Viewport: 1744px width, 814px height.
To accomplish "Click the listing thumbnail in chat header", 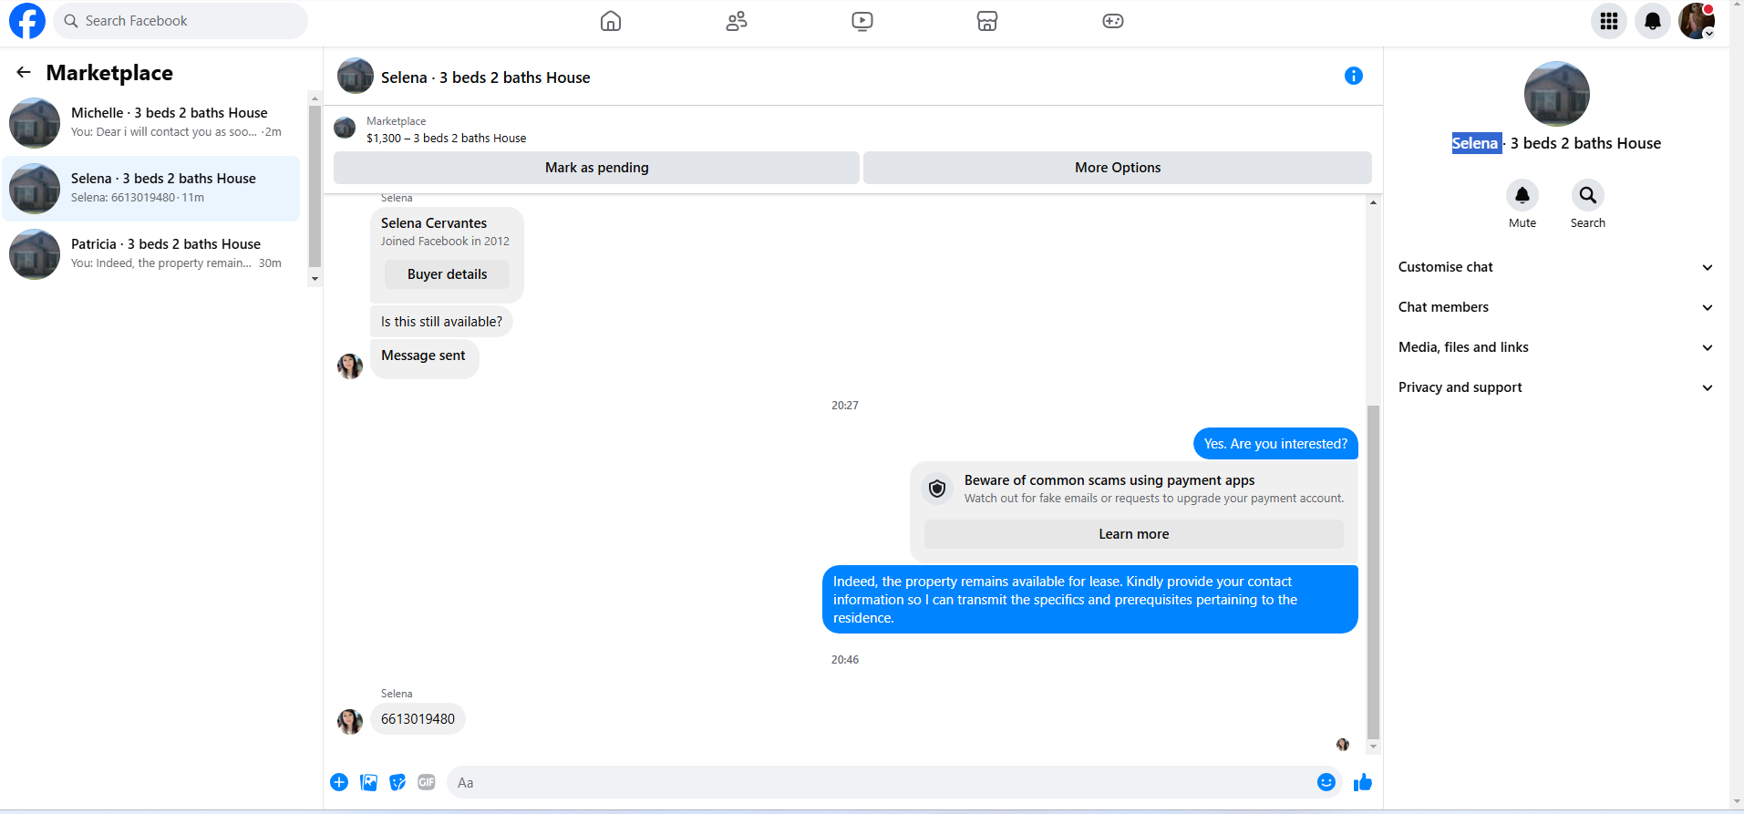I will [356, 76].
